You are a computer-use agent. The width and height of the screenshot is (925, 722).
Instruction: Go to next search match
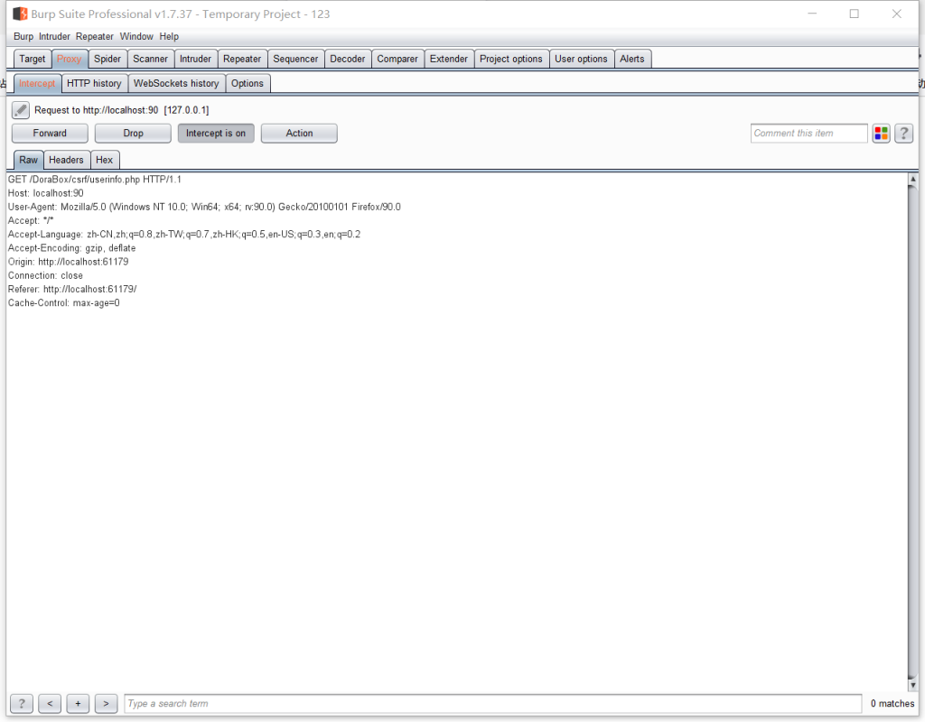107,703
